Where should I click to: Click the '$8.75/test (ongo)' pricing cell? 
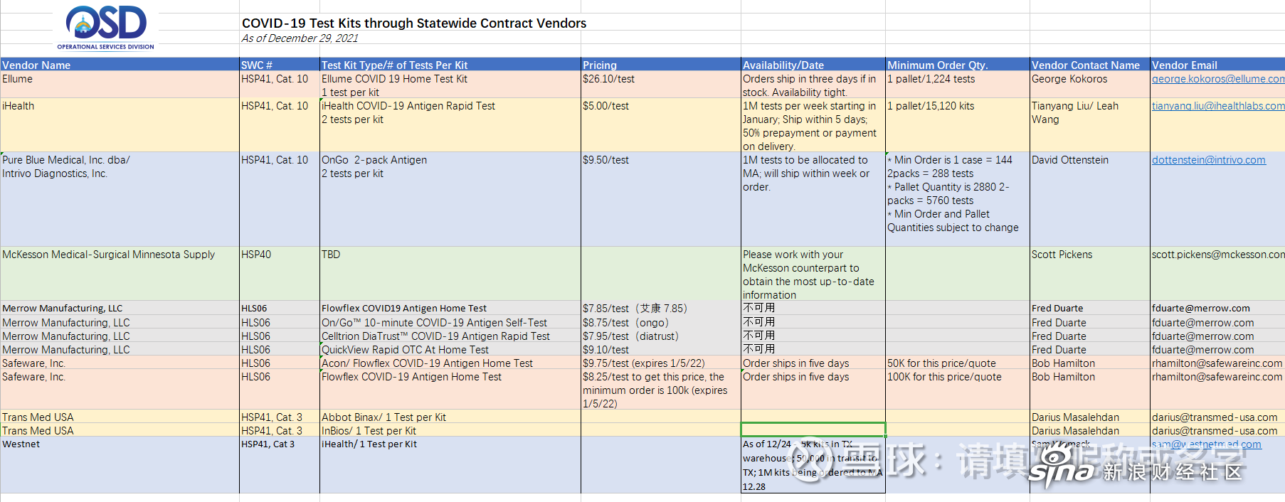pos(661,322)
